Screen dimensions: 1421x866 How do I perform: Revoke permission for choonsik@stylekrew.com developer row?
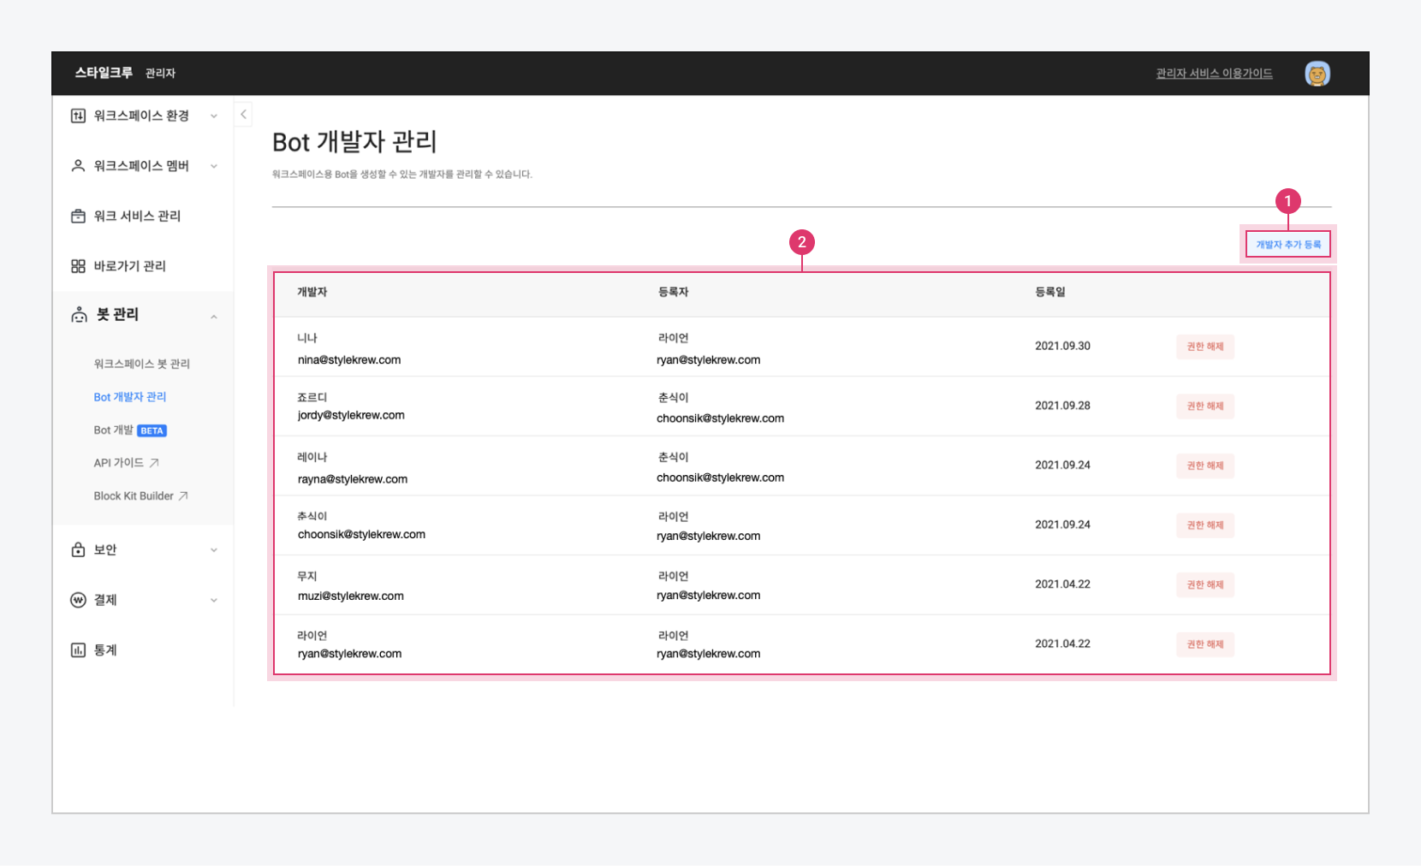click(1204, 525)
